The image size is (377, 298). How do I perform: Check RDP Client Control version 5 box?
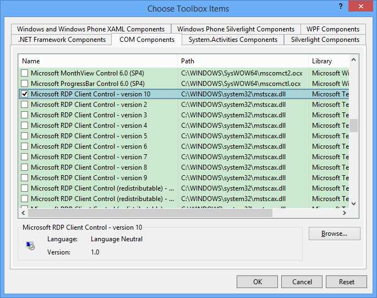pyautogui.click(x=25, y=136)
